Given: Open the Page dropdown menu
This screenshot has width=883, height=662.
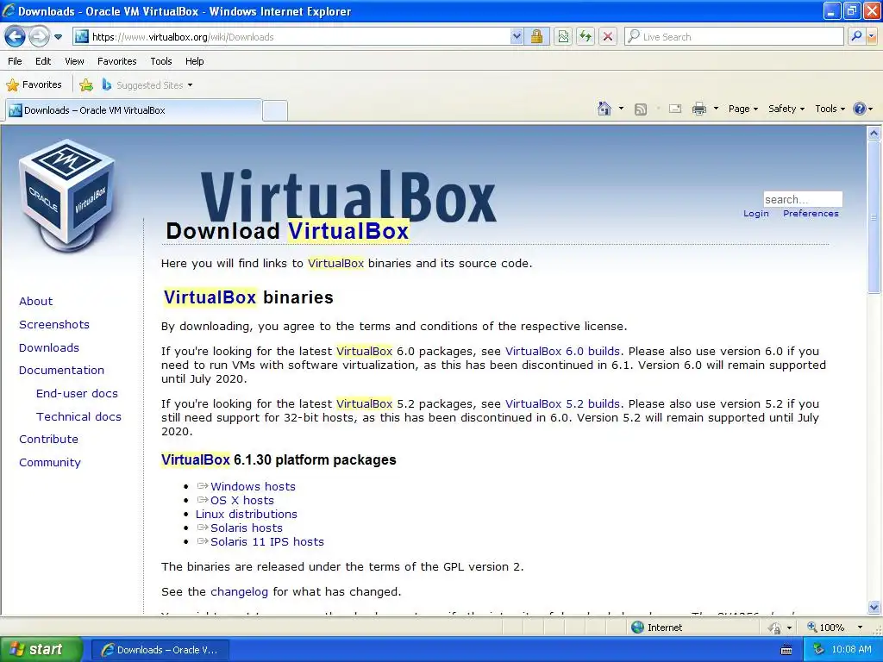Looking at the screenshot, I should [742, 109].
